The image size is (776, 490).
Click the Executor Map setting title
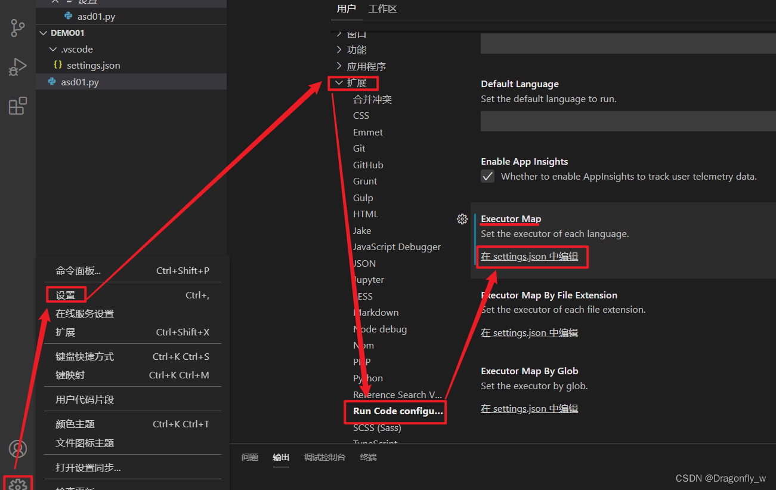tap(511, 219)
